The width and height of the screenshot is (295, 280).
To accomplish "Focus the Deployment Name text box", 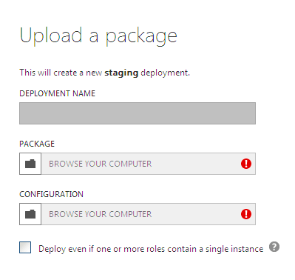I will coord(138,113).
